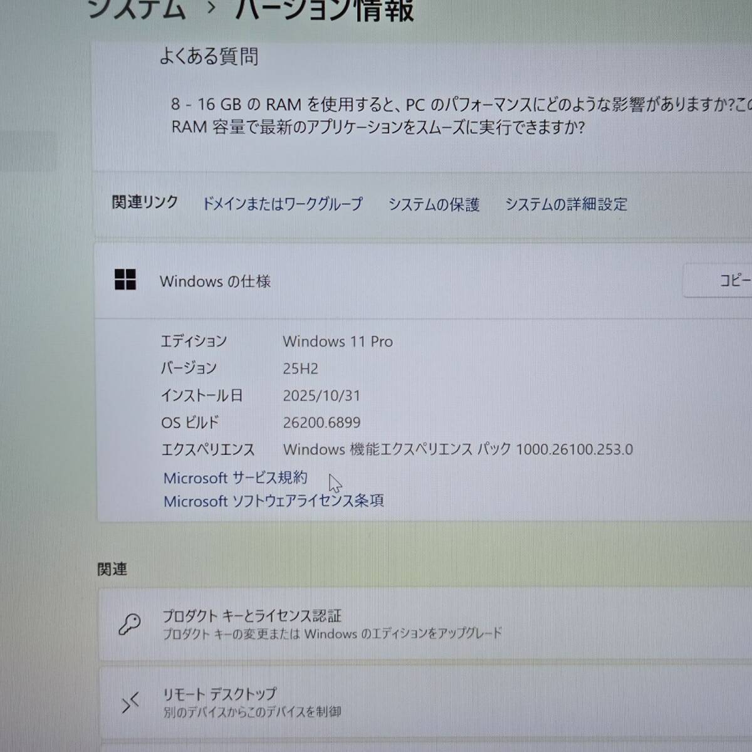
Task: Click the install date 2025/10/31
Action: coord(321,395)
